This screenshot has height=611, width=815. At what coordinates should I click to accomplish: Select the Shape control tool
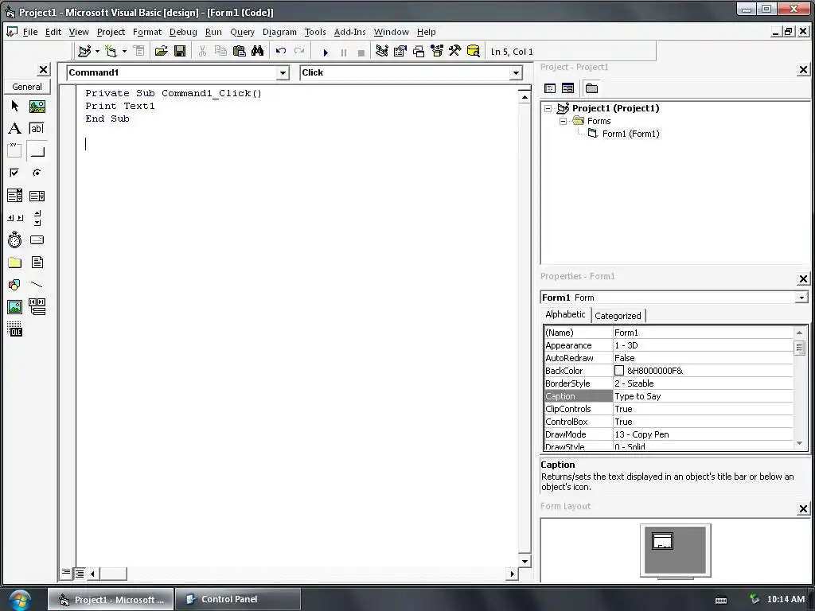14,285
